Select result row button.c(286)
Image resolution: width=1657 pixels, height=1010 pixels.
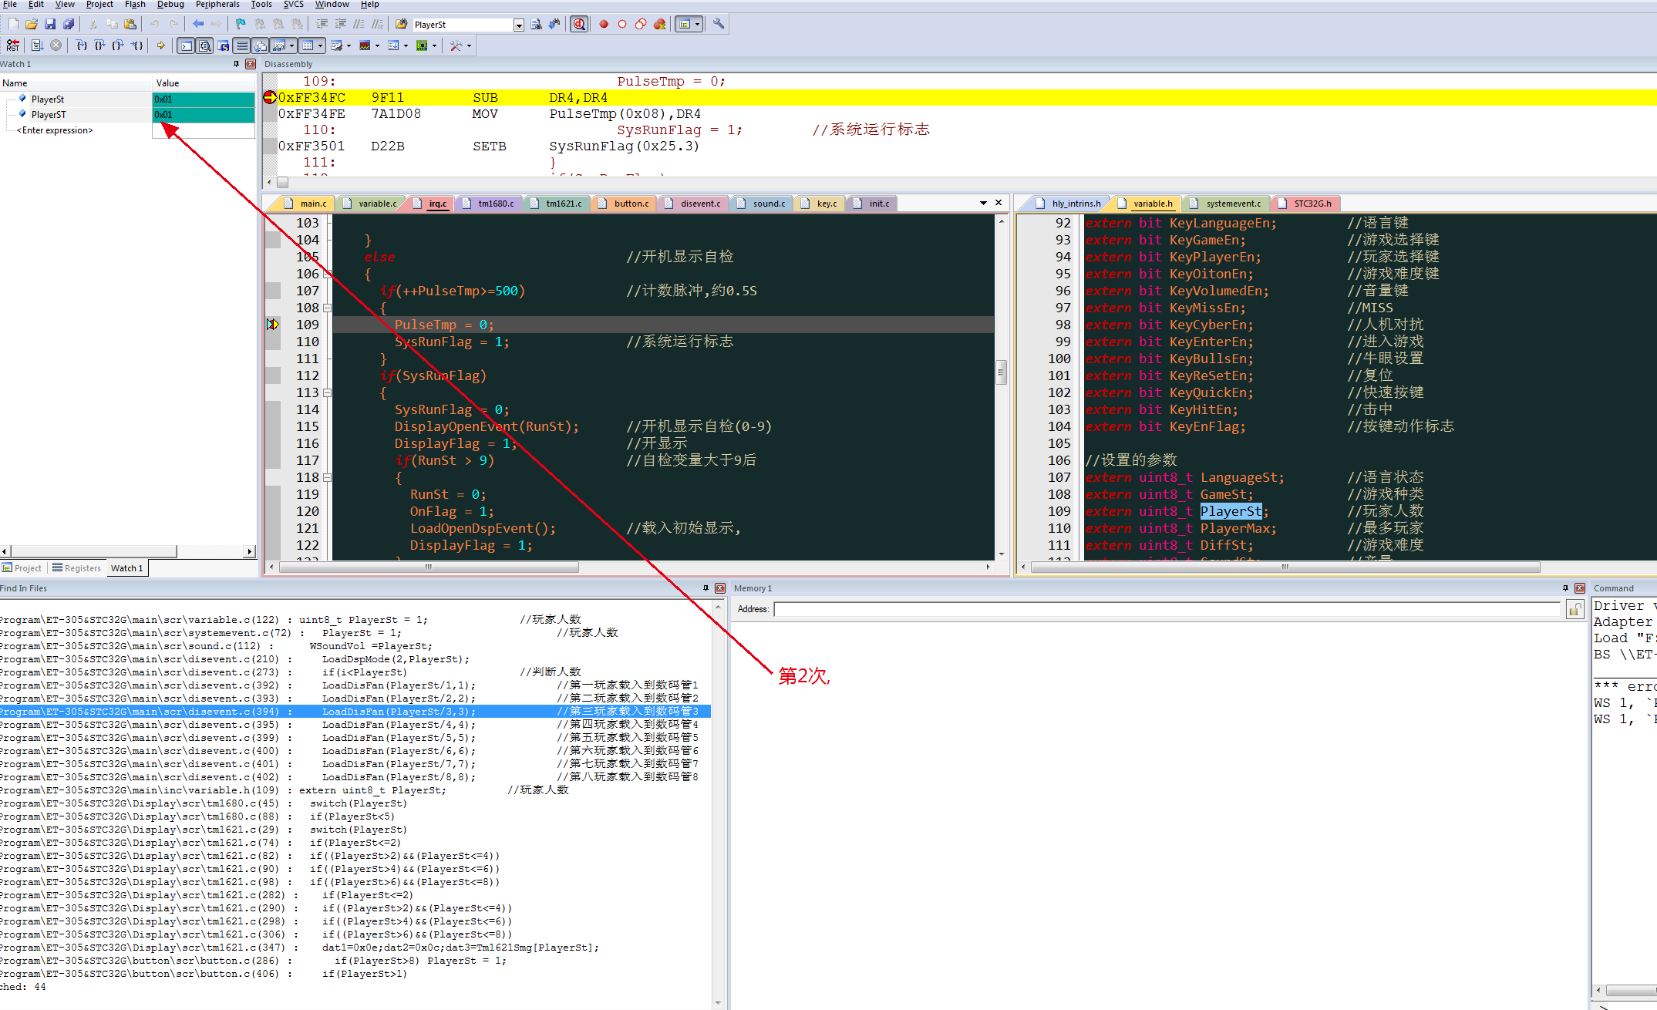coord(355,961)
